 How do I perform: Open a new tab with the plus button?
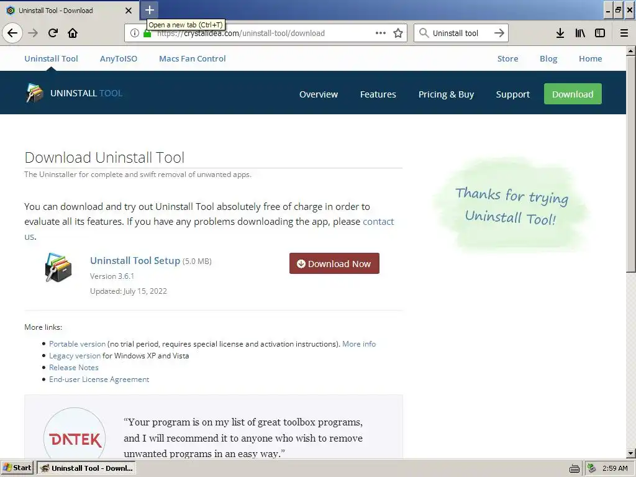149,10
